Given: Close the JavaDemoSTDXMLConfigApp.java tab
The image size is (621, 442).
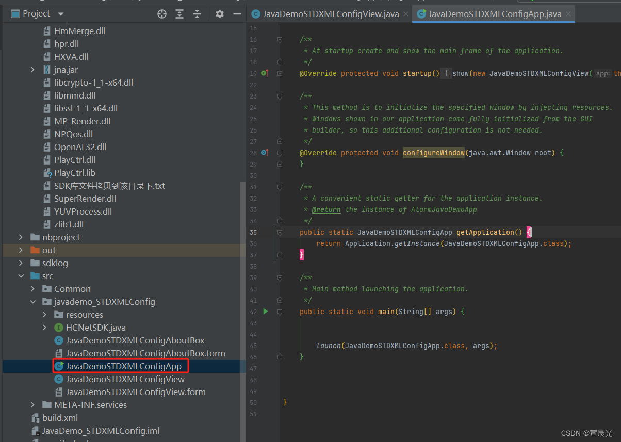Looking at the screenshot, I should coord(568,14).
